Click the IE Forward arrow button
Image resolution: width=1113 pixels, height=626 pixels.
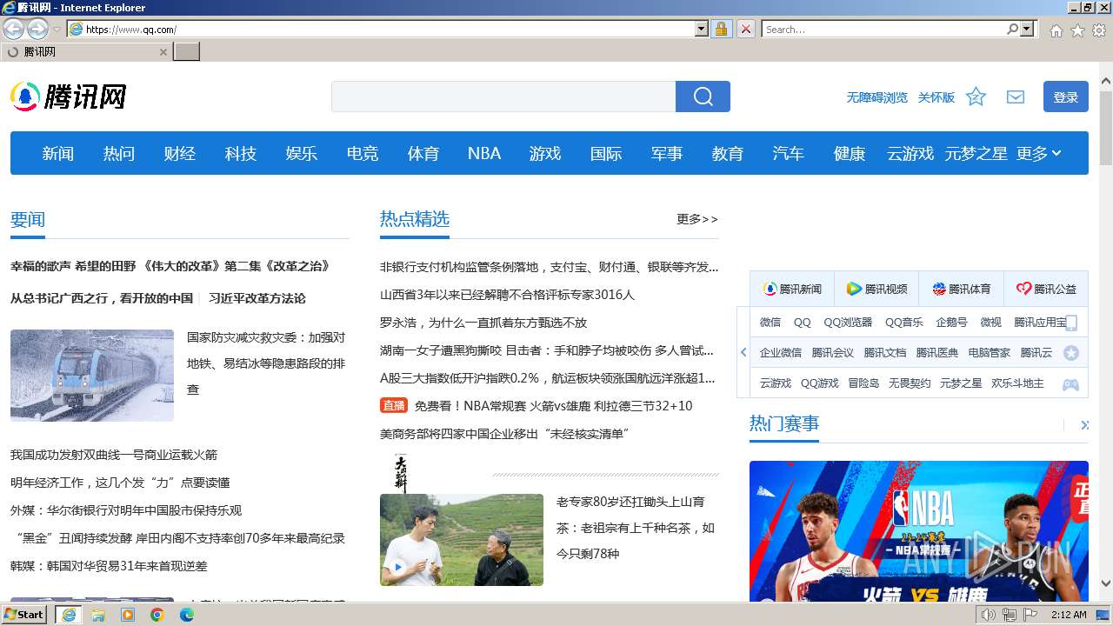pyautogui.click(x=37, y=29)
